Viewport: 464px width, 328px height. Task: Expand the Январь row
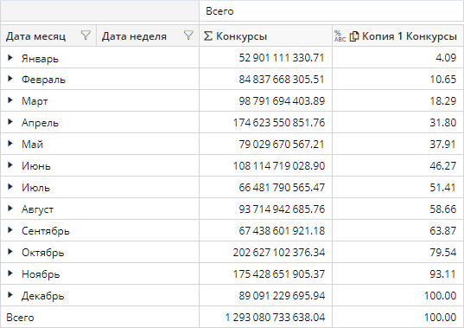pyautogui.click(x=10, y=57)
